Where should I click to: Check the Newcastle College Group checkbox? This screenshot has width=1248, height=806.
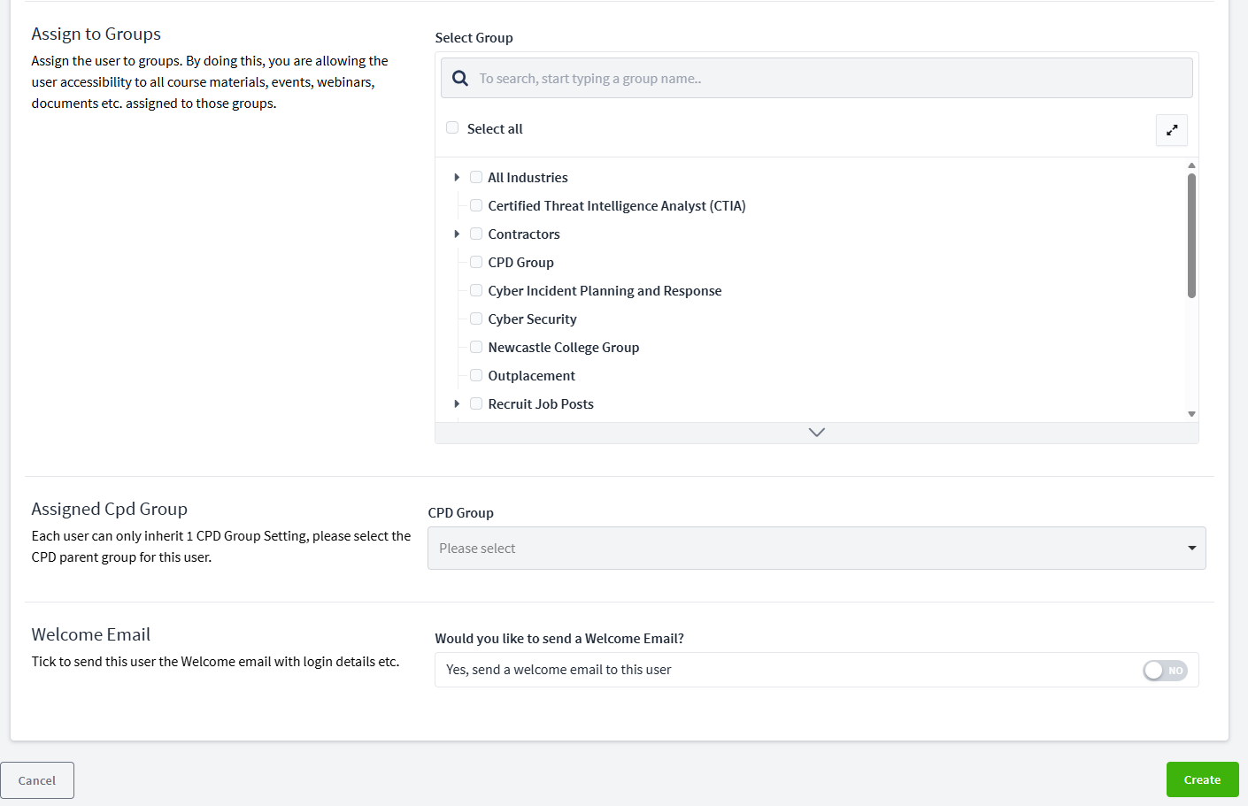click(476, 347)
